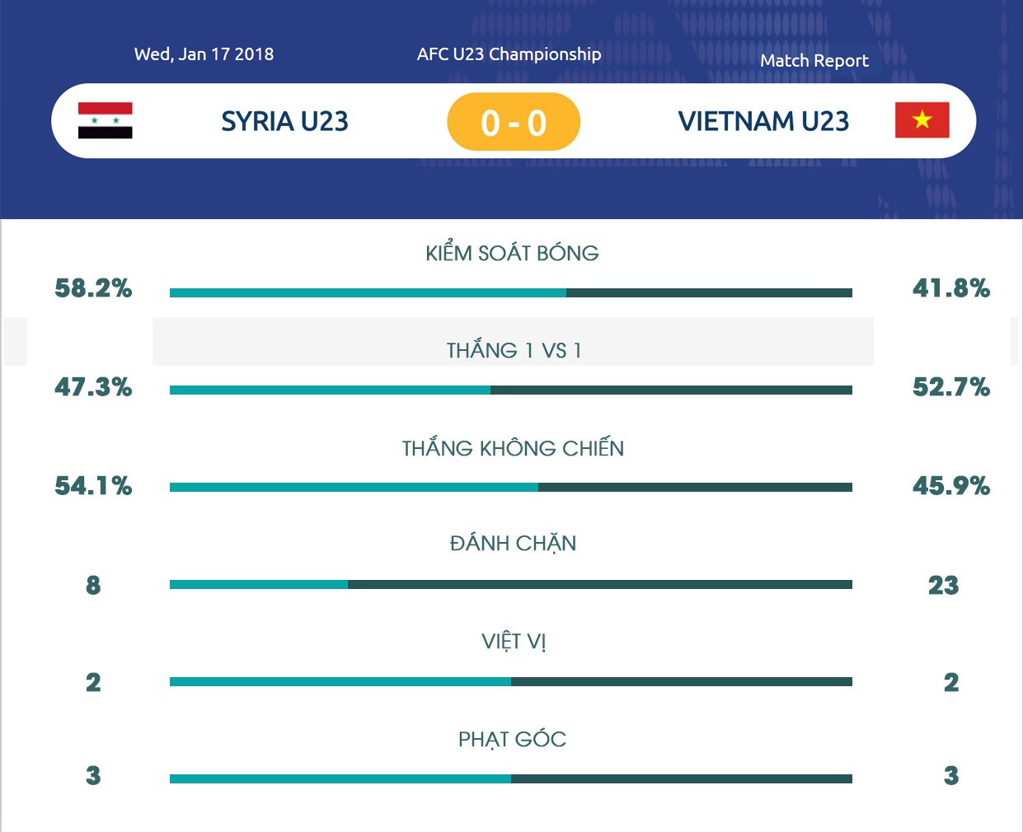The image size is (1023, 832).
Task: Click the PHẠT GÓC stat label
Action: point(512,739)
